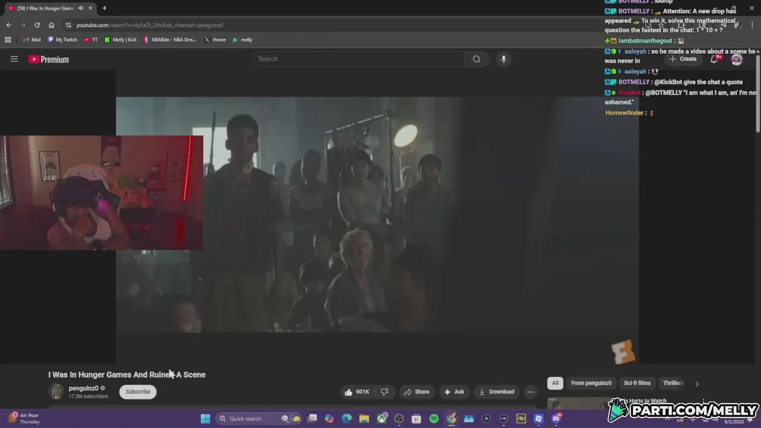This screenshot has width=761, height=428.
Task: Click the Ask button
Action: [x=454, y=392]
